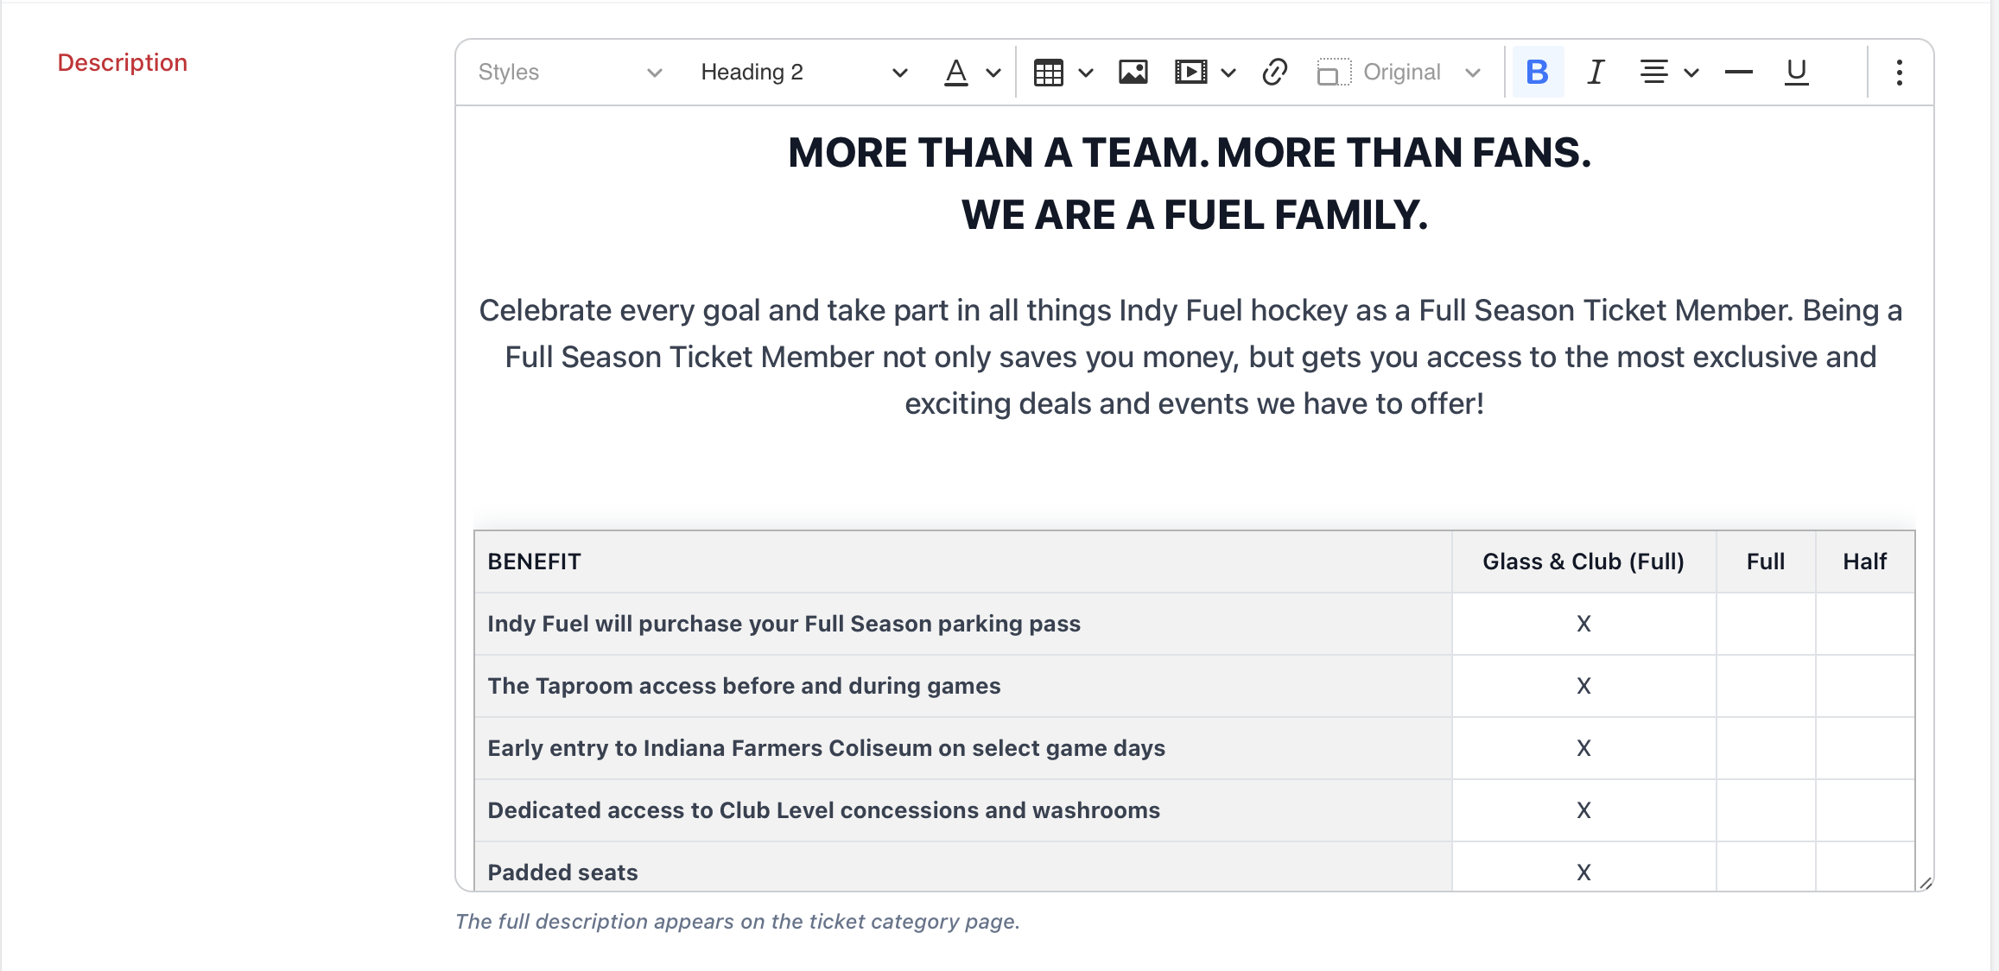Image resolution: width=1999 pixels, height=971 pixels.
Task: Insert a horizontal line
Action: [x=1738, y=72]
